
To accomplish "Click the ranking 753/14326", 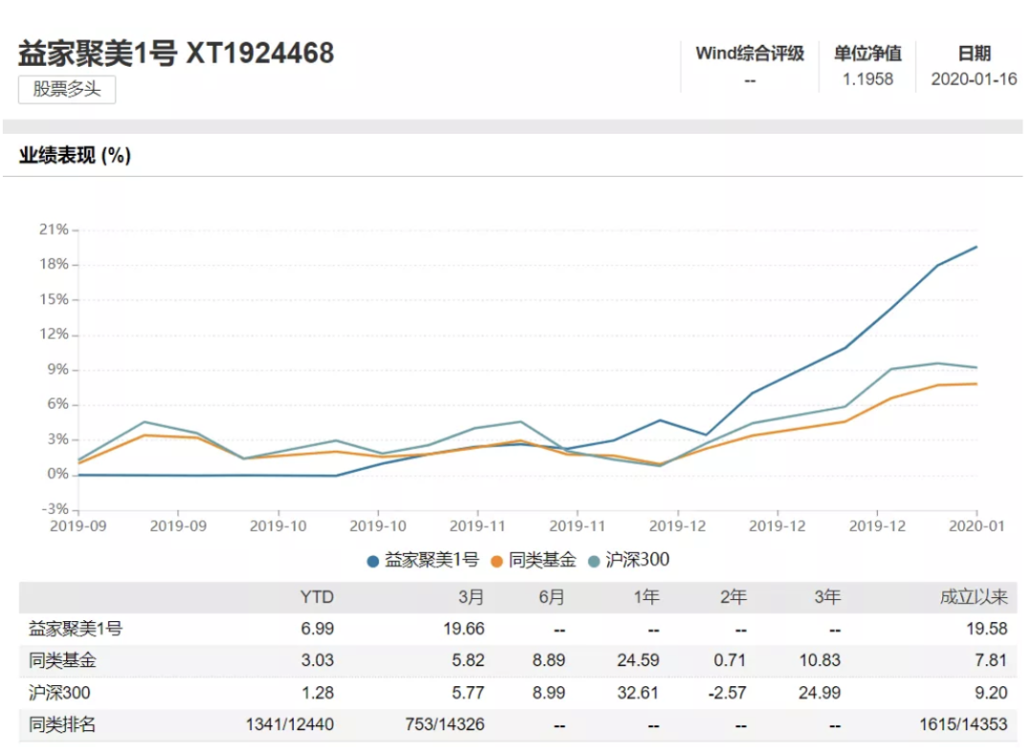I will [445, 724].
